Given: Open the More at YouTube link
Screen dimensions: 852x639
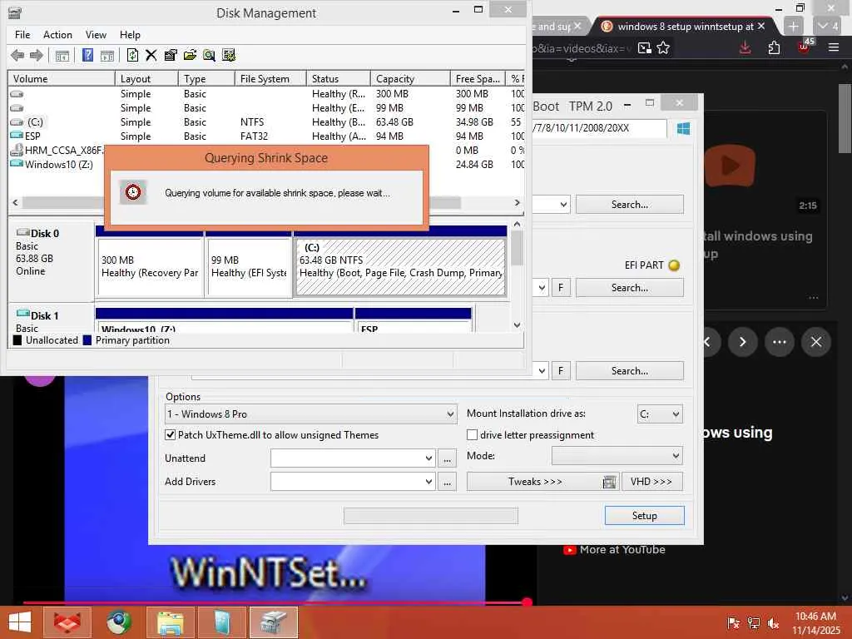Looking at the screenshot, I should click(615, 550).
